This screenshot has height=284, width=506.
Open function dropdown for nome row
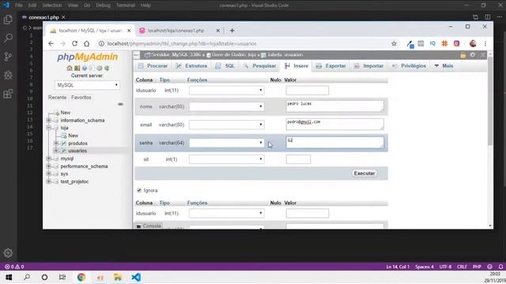coord(227,106)
